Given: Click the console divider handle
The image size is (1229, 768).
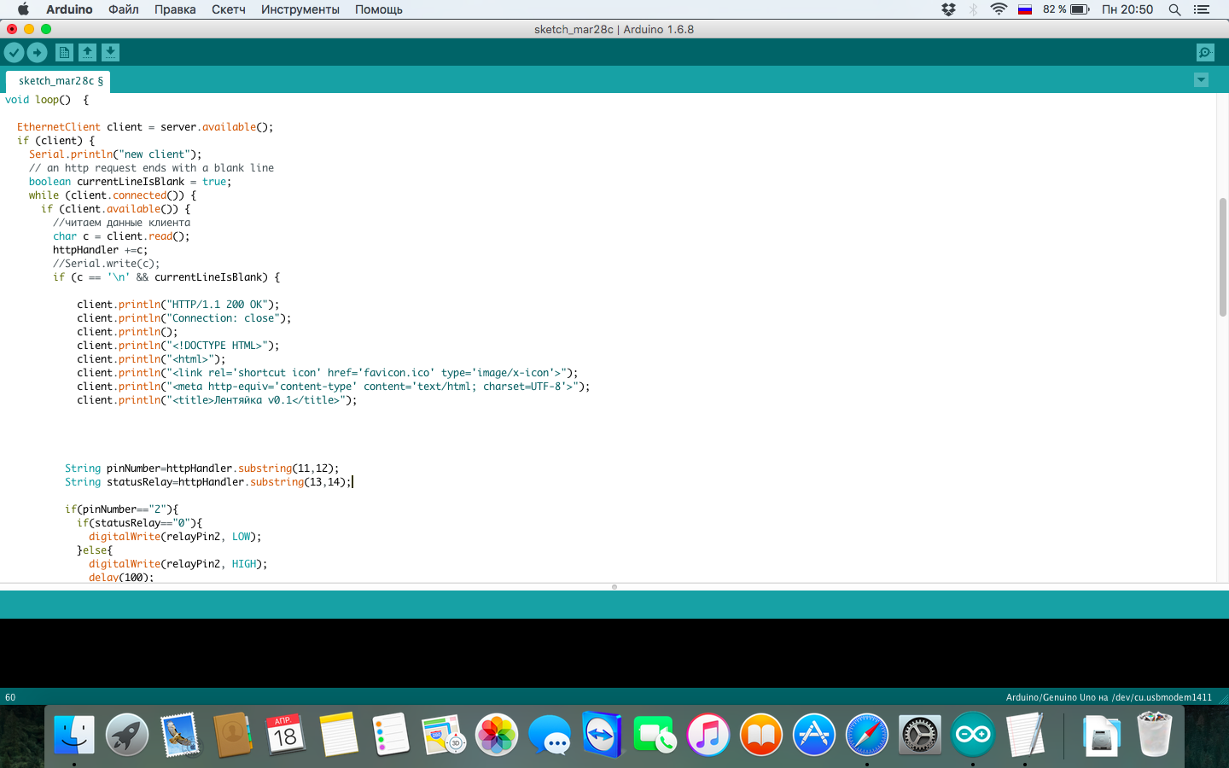Looking at the screenshot, I should pos(614,587).
